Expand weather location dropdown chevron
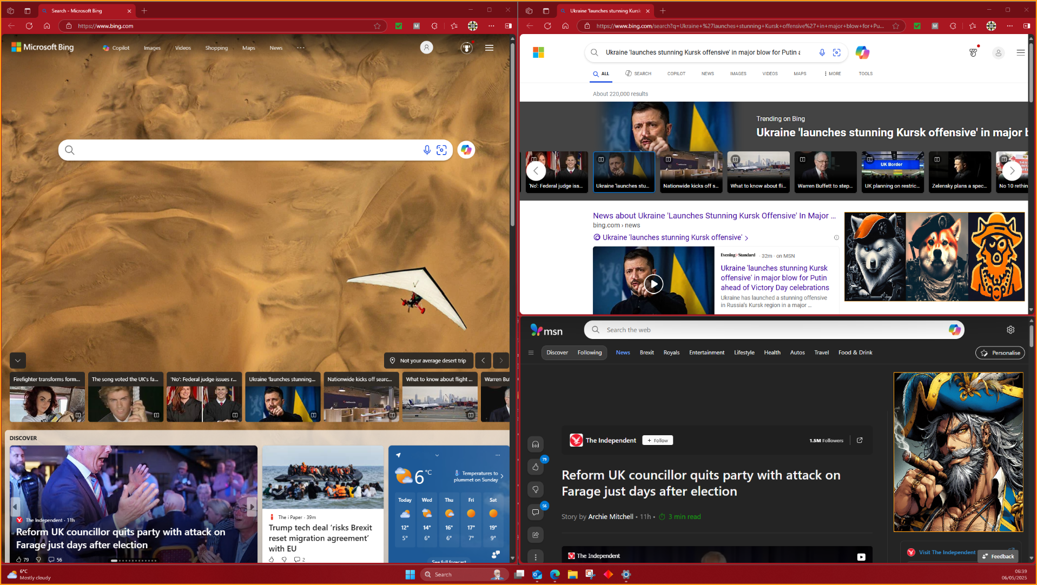Viewport: 1037px width, 585px height. click(x=437, y=455)
